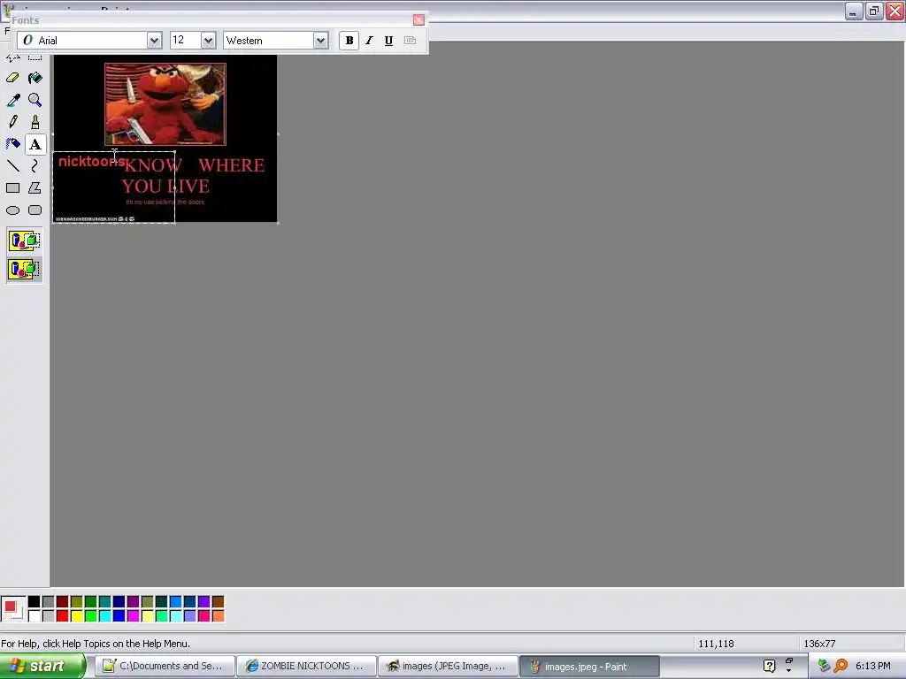The width and height of the screenshot is (906, 679).
Task: Choose the opaque background drawing option
Action: point(24,240)
